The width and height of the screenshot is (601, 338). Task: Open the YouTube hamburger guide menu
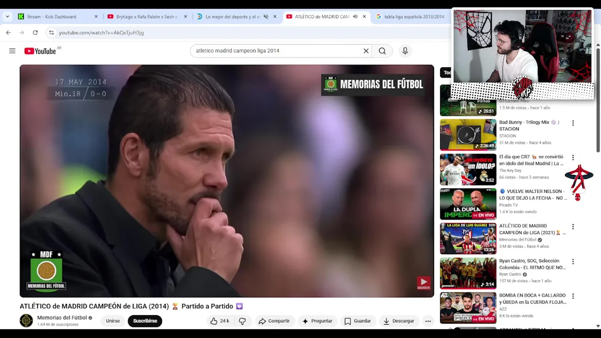click(12, 51)
